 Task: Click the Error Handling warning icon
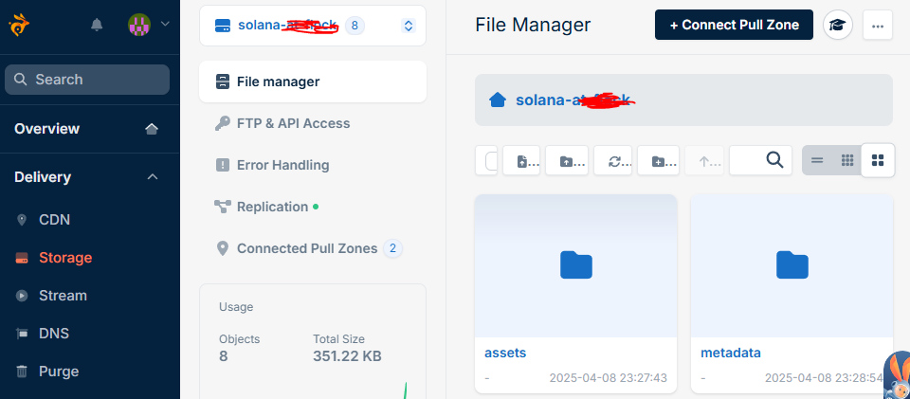tap(222, 165)
